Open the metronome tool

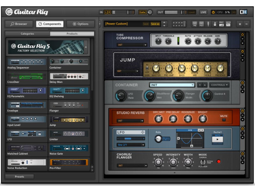215,24
